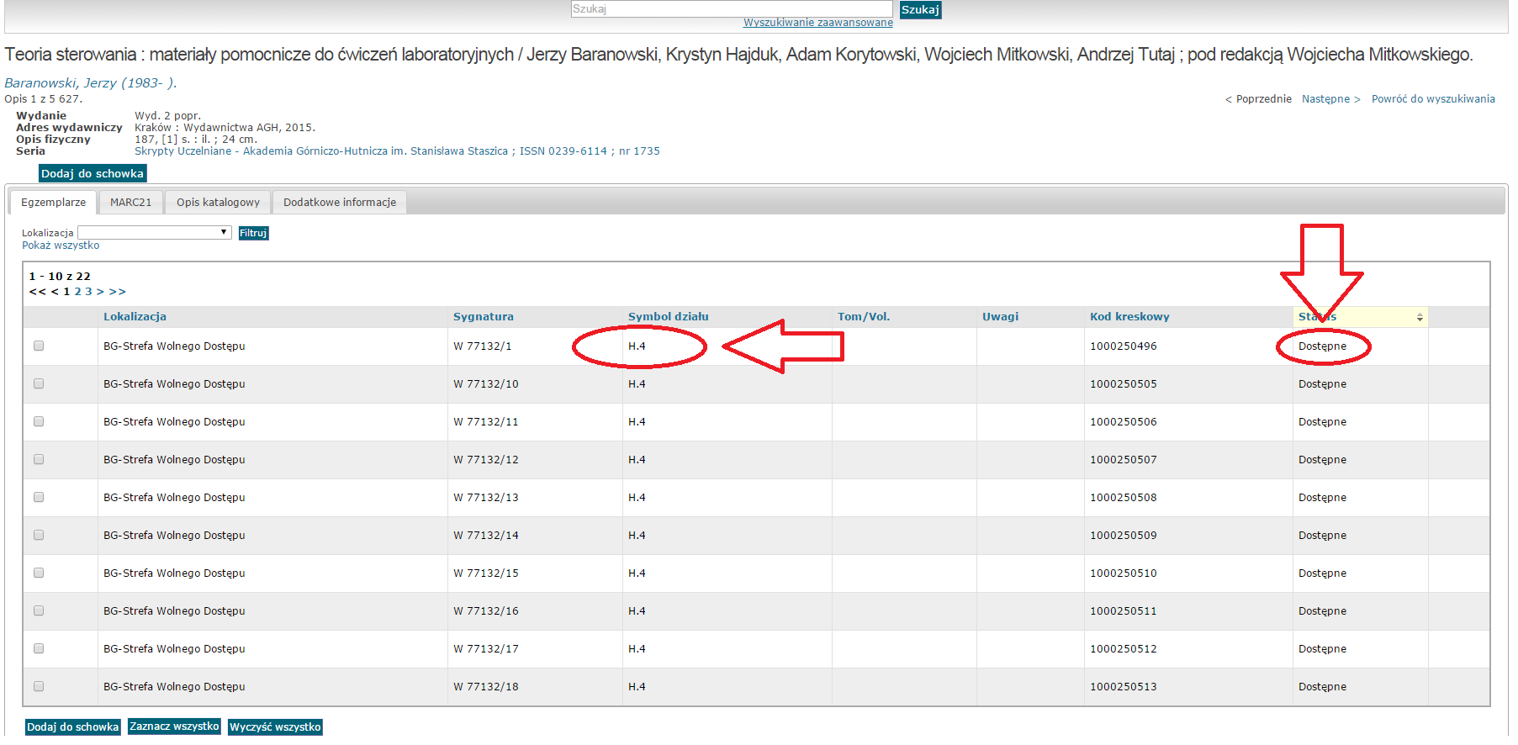Open the Lokalizacja dropdown

[x=155, y=232]
